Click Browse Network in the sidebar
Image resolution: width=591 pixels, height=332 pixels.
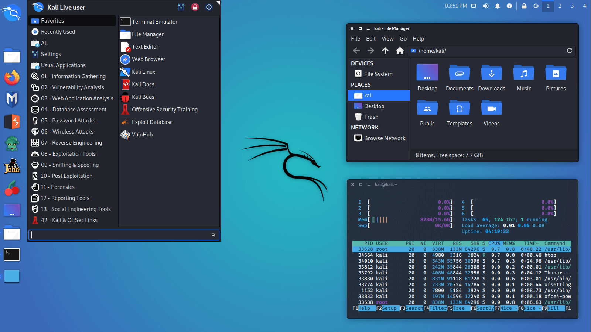(384, 138)
